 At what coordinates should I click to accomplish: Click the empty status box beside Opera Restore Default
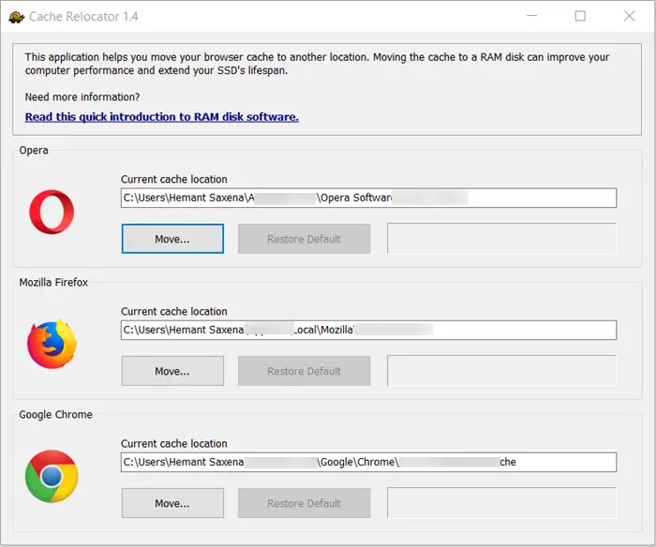click(x=501, y=238)
